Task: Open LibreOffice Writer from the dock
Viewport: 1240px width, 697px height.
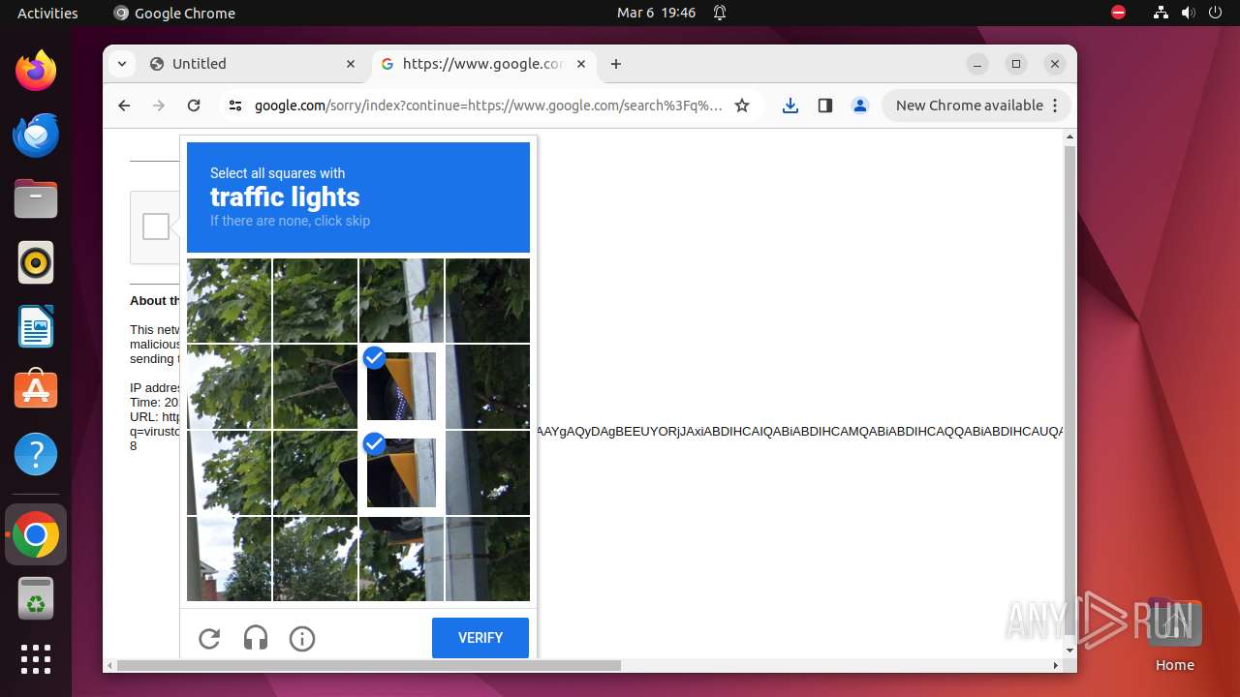Action: pos(36,326)
